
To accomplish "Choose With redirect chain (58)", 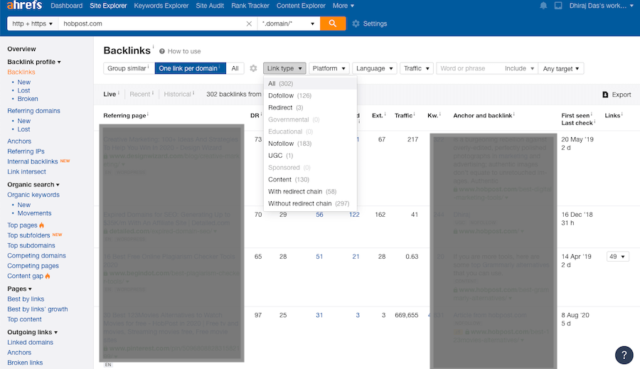I will (x=311, y=191).
